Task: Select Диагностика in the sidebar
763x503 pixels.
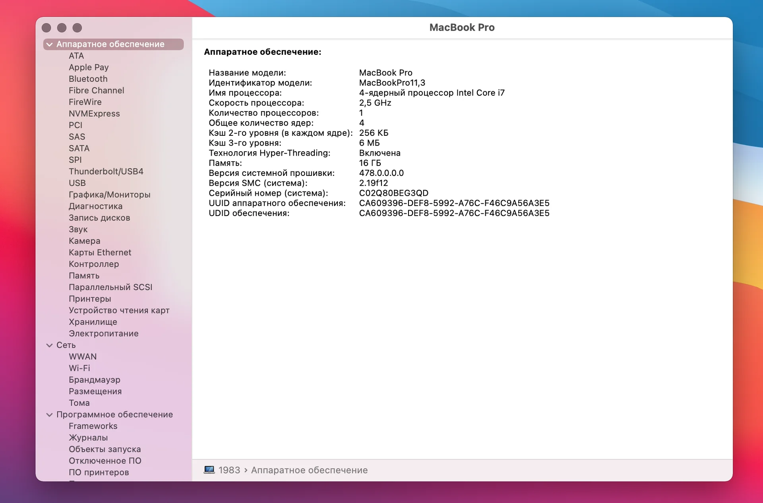Action: [95, 206]
